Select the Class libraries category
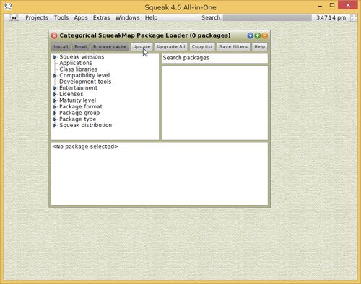 (78, 69)
